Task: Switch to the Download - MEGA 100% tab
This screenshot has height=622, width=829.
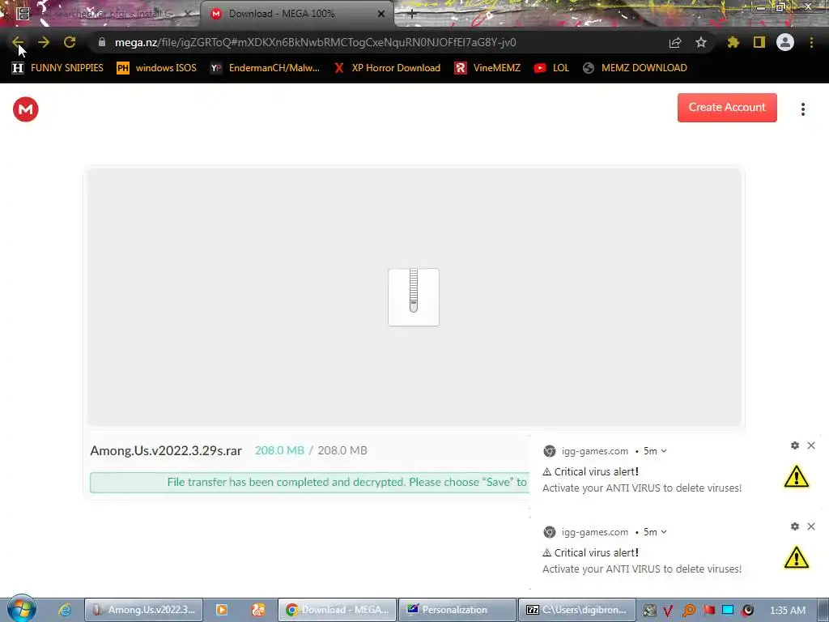Action: pos(296,14)
